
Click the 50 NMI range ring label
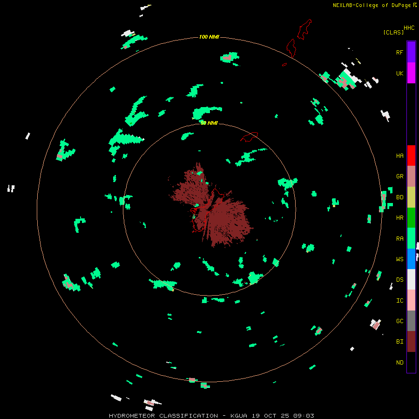[209, 123]
